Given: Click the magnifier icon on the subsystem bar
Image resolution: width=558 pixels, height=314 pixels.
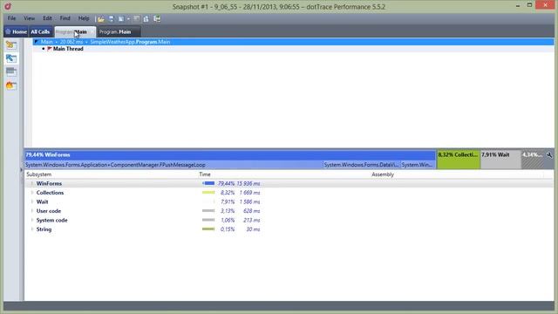Looking at the screenshot, I should click(549, 155).
